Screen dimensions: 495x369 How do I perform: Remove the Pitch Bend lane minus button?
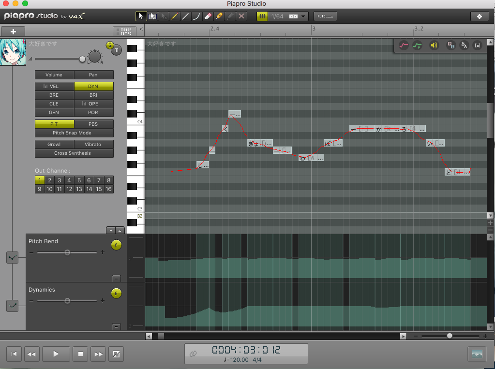point(116,279)
